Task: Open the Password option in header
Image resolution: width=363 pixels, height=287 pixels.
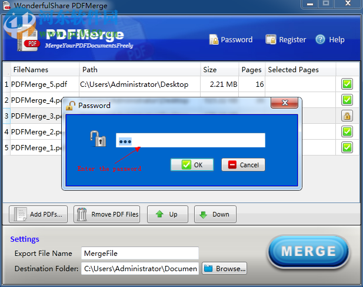Action: 231,39
